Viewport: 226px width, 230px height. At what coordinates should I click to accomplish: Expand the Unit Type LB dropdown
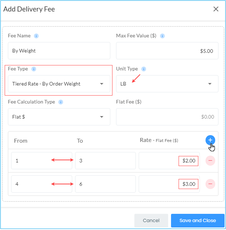click(x=167, y=84)
